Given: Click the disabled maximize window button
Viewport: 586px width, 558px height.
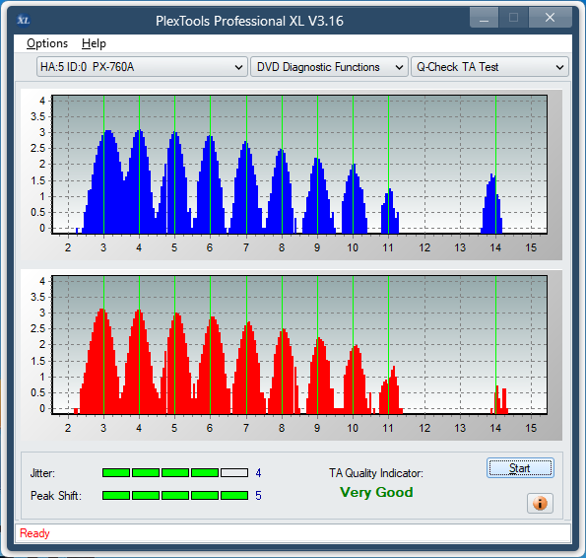Looking at the screenshot, I should [x=513, y=18].
